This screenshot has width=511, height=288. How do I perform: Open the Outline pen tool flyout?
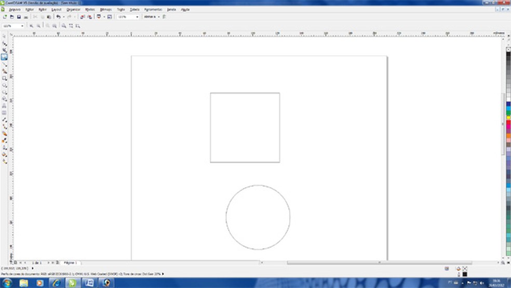tap(4, 148)
